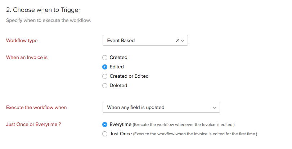Switch to the Just Once option
The width and height of the screenshot is (292, 149).
(x=105, y=134)
